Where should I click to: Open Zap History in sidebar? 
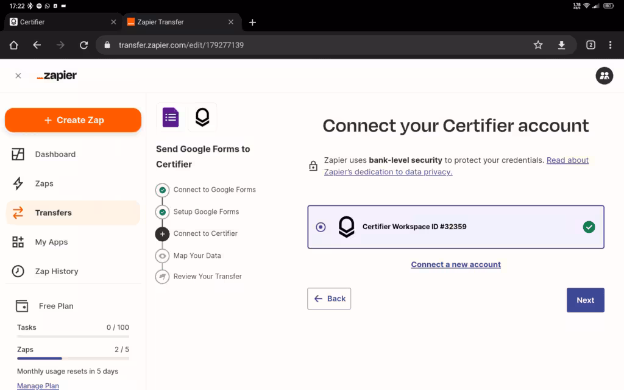click(x=73, y=271)
